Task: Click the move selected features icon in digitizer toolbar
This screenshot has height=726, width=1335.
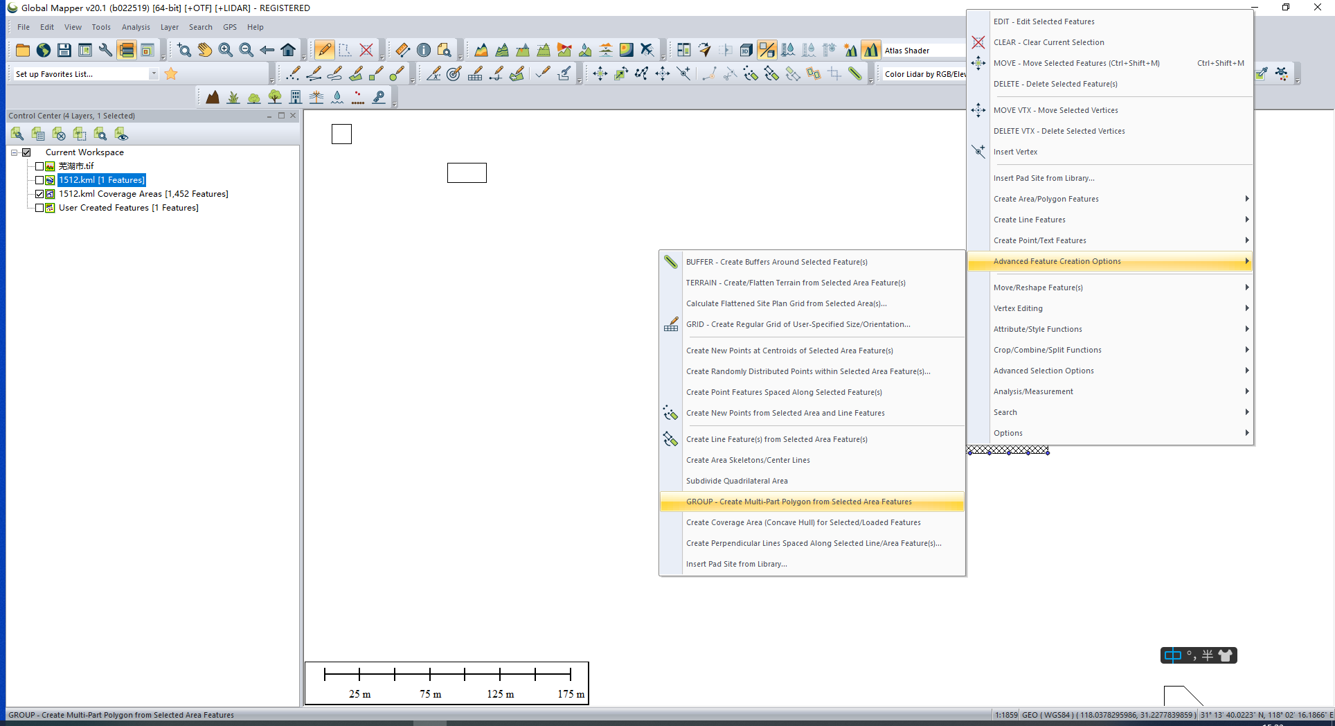Action: point(600,73)
